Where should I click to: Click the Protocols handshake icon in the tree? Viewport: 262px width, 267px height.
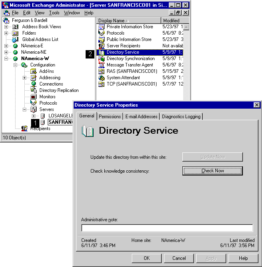[x=33, y=103]
